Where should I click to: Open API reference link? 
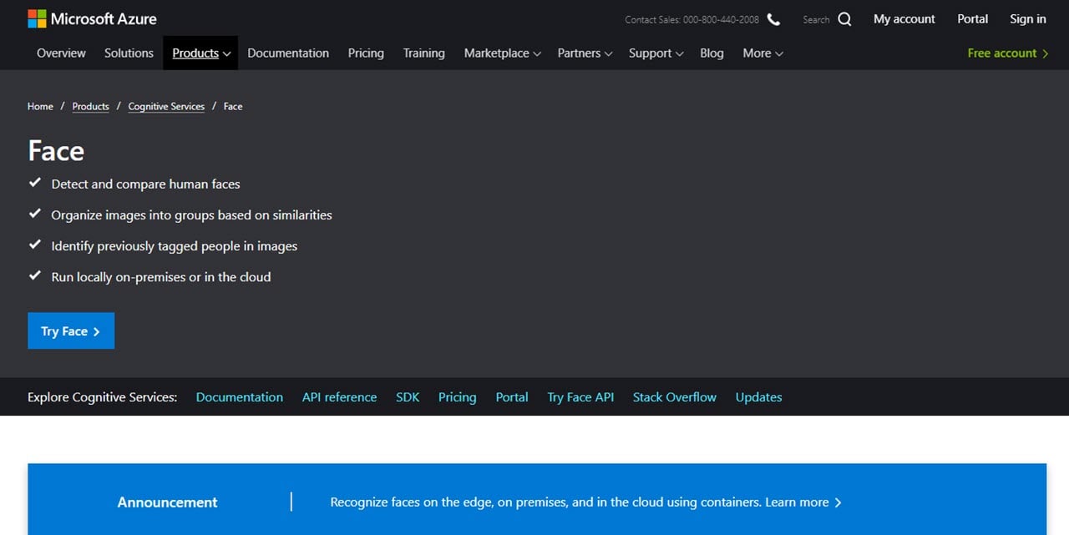pyautogui.click(x=339, y=396)
